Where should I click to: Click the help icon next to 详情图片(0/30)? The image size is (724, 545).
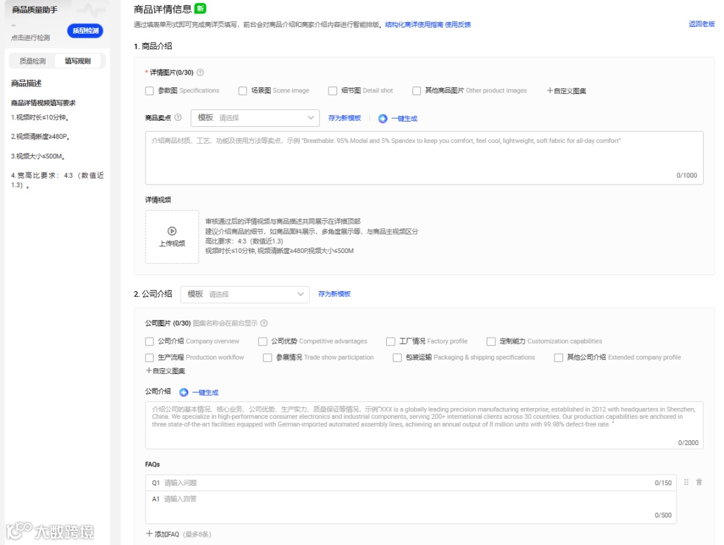click(x=200, y=72)
